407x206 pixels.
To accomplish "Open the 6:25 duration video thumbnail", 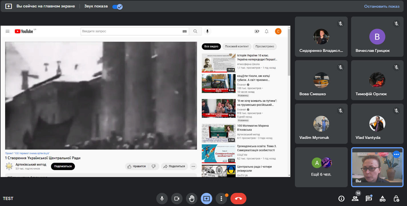I will [218, 108].
